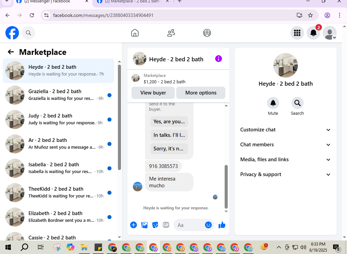Image resolution: width=347 pixels, height=254 pixels.
Task: Click Heyde's sender avatar beside the message
Action: pyautogui.click(x=138, y=187)
